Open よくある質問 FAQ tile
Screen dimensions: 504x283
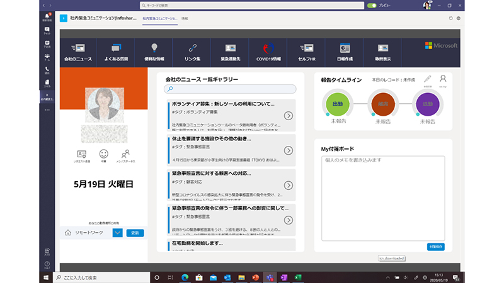(x=116, y=53)
